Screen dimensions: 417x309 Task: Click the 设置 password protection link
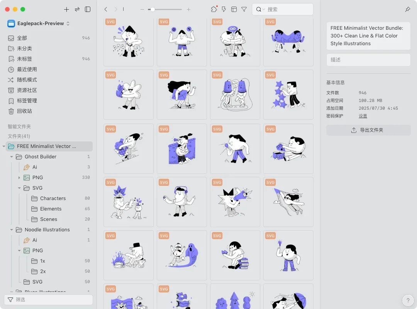click(x=363, y=116)
